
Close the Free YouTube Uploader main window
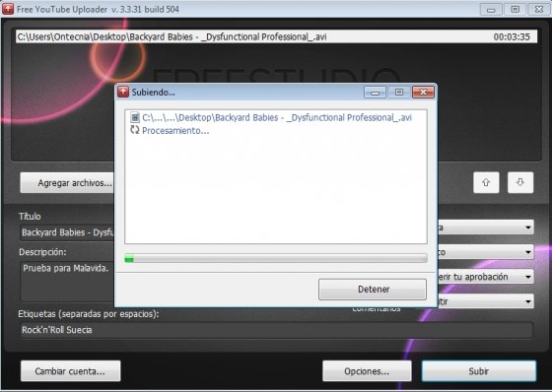coord(539,10)
